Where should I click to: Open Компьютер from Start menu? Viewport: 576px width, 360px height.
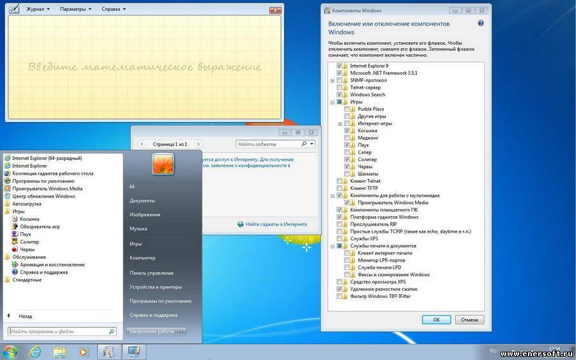[x=143, y=258]
